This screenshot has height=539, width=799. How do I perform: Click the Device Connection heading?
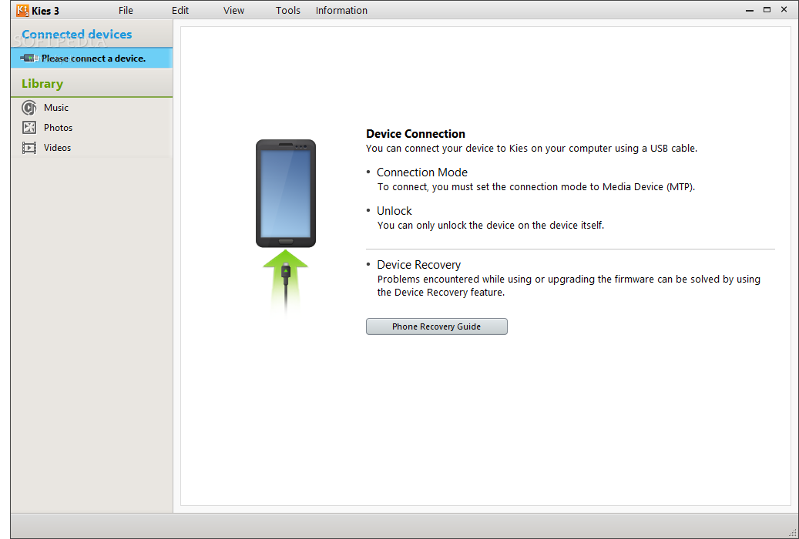point(416,133)
